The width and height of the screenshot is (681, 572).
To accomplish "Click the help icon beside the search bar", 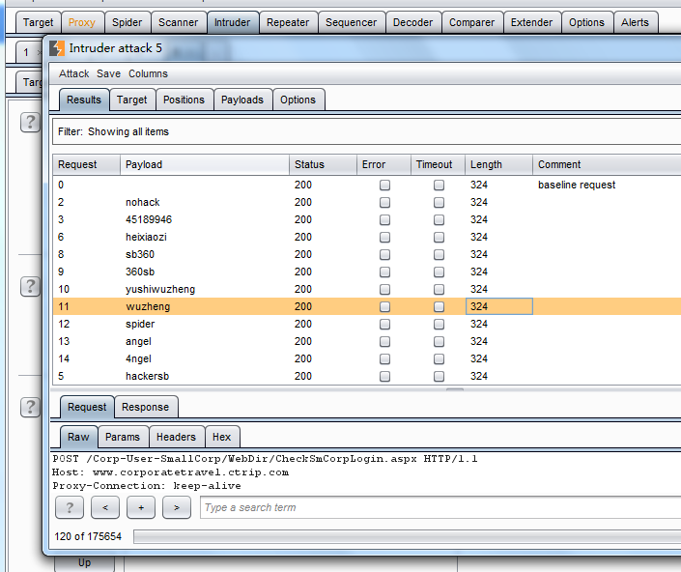I will [70, 507].
